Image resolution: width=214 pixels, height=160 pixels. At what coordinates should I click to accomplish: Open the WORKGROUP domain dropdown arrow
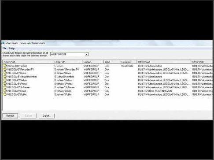(x=87, y=54)
